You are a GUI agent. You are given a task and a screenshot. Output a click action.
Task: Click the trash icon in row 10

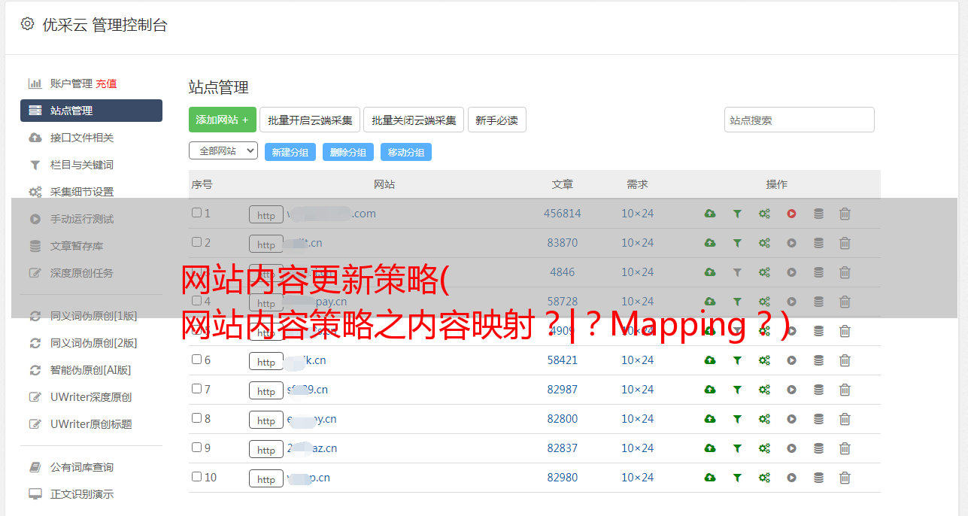click(845, 478)
